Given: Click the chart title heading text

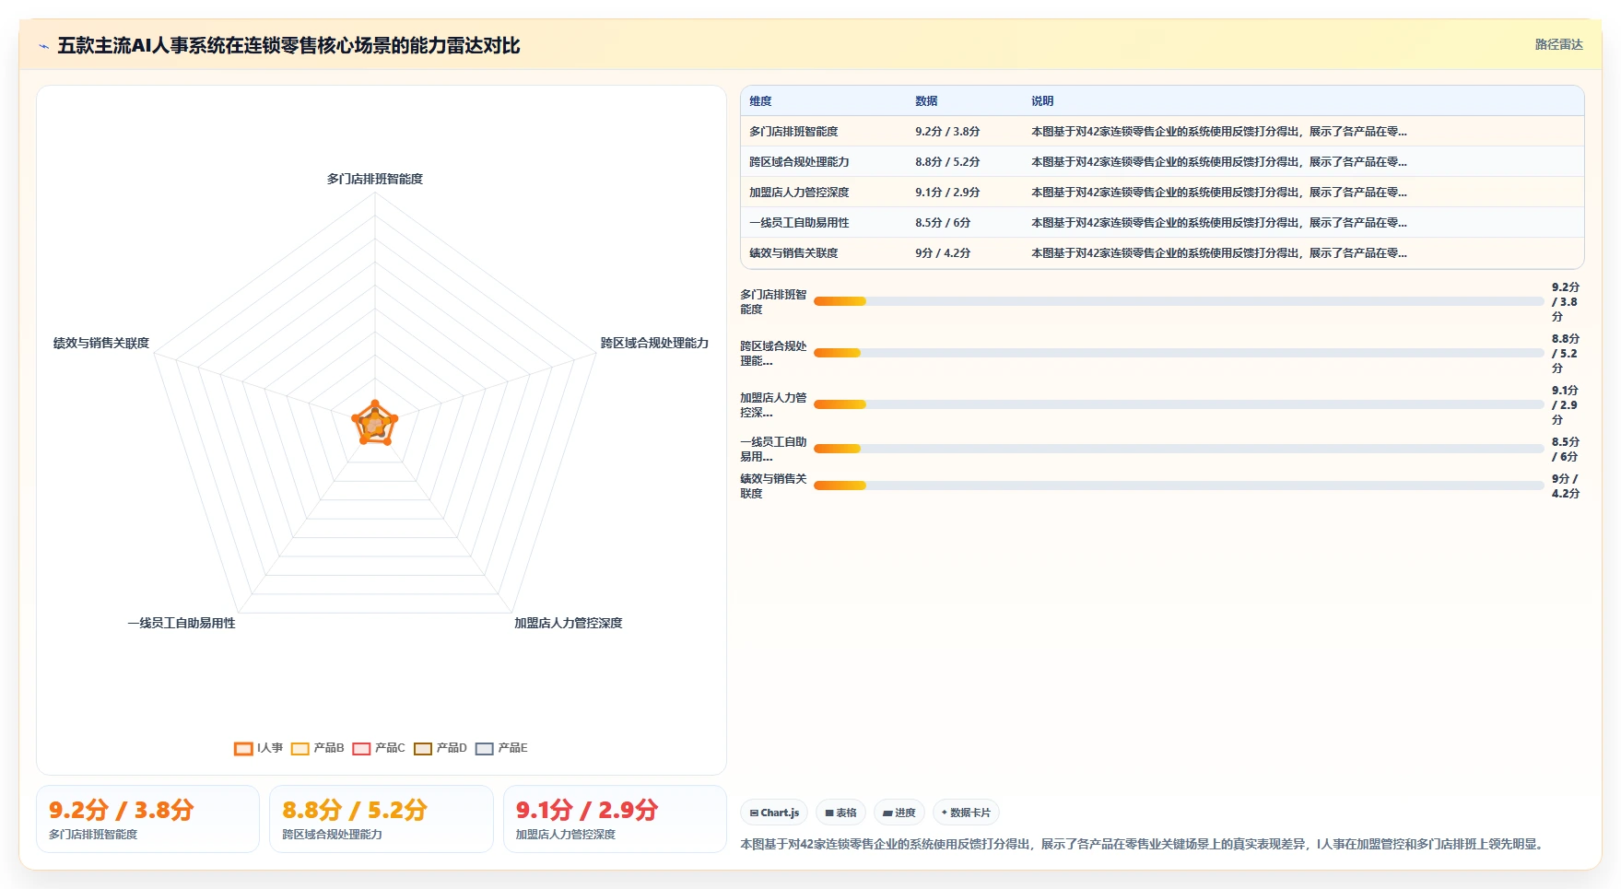Looking at the screenshot, I should pyautogui.click(x=288, y=45).
